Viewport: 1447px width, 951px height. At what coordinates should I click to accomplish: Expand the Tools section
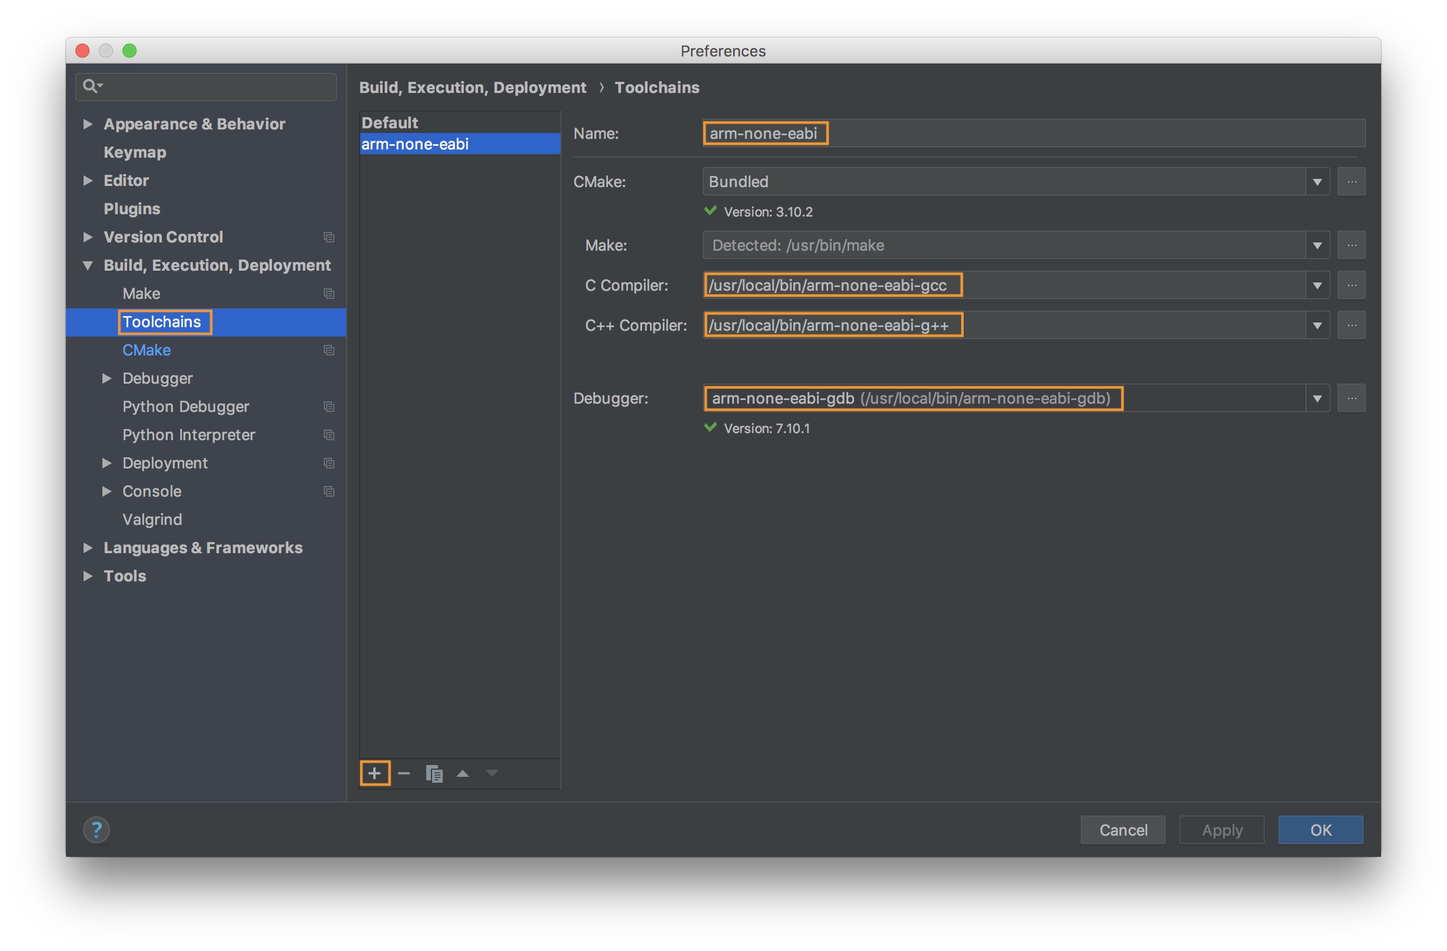click(88, 576)
